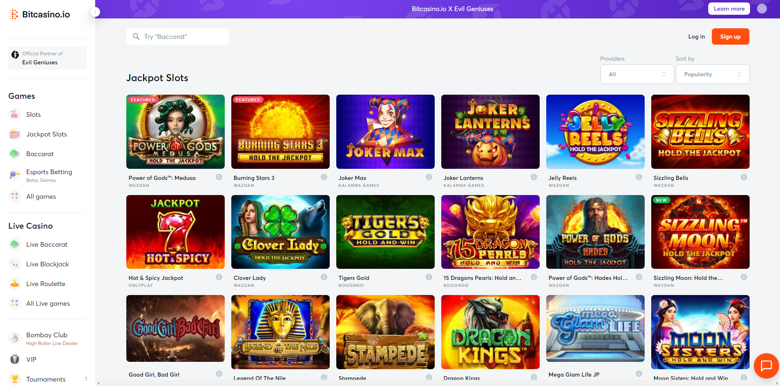Show info for Hot & Spicy Jackpot
Image resolution: width=780 pixels, height=386 pixels.
219,277
